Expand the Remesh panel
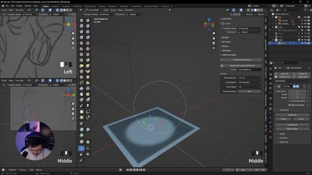 point(225,37)
